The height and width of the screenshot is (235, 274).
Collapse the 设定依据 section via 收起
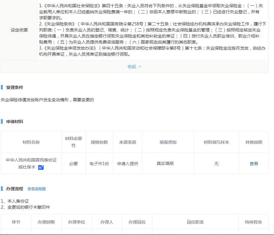(x=134, y=67)
